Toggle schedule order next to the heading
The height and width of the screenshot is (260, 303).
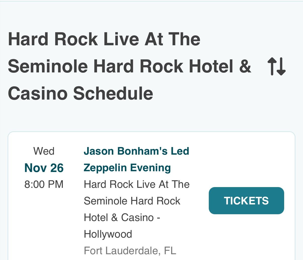pyautogui.click(x=277, y=67)
